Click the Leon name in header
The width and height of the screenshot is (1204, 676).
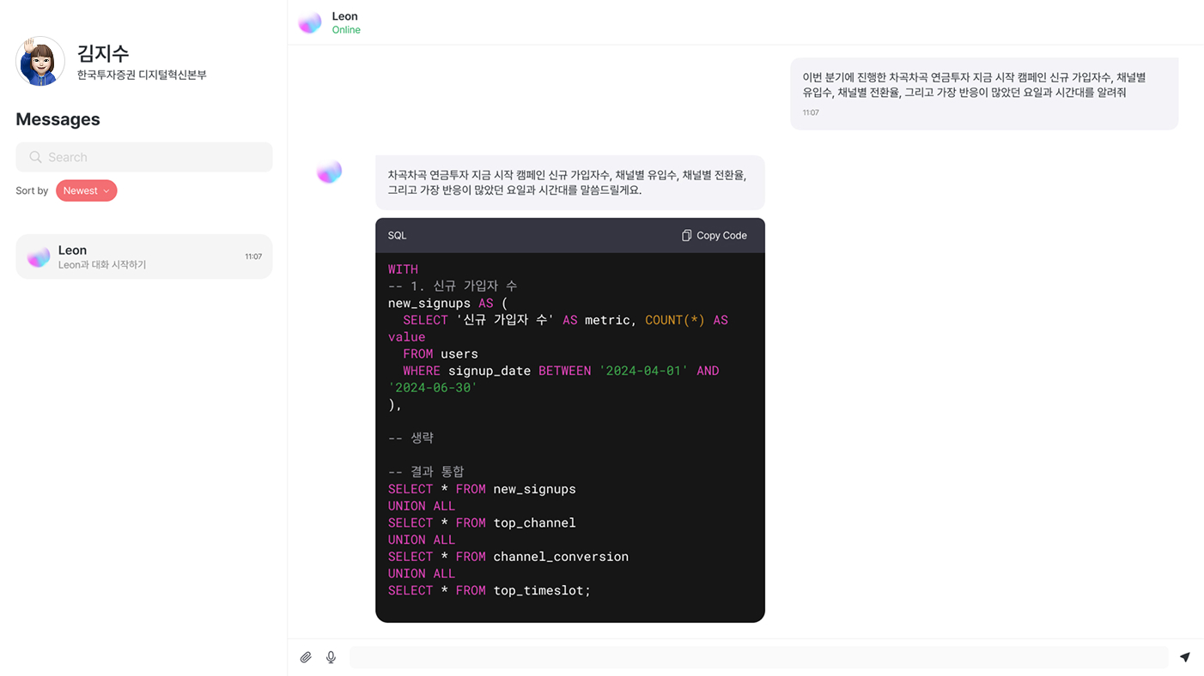[x=344, y=15]
